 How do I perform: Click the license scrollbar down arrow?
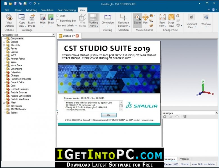point(121,109)
